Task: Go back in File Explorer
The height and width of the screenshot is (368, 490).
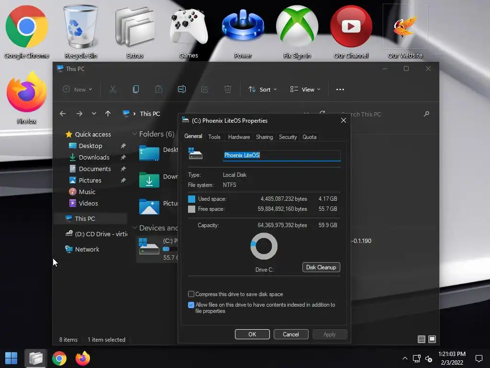Action: tap(63, 114)
